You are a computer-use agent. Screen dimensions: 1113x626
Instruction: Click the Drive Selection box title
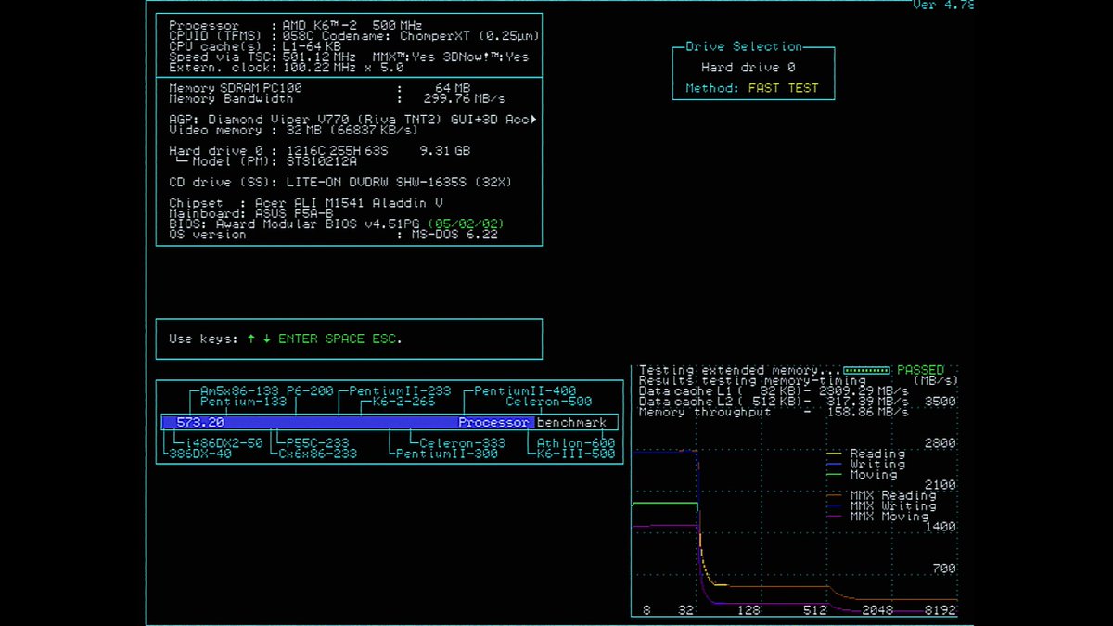(x=744, y=46)
